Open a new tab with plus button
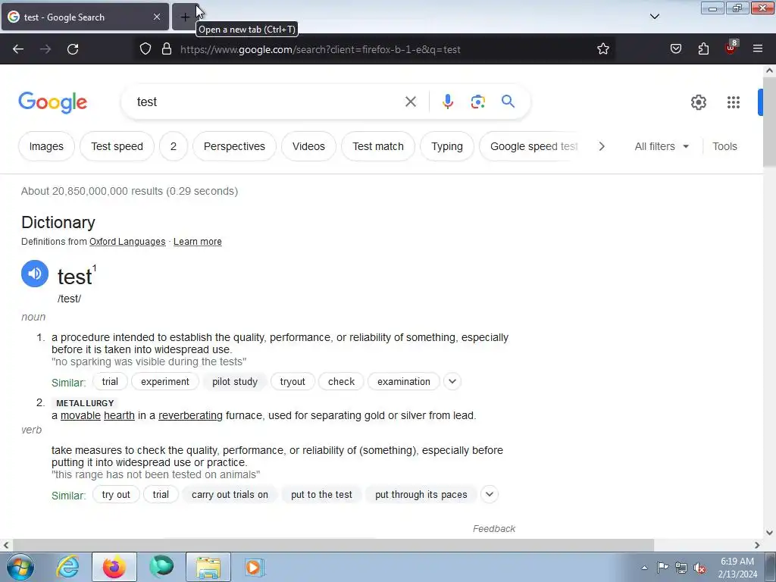 (x=185, y=17)
